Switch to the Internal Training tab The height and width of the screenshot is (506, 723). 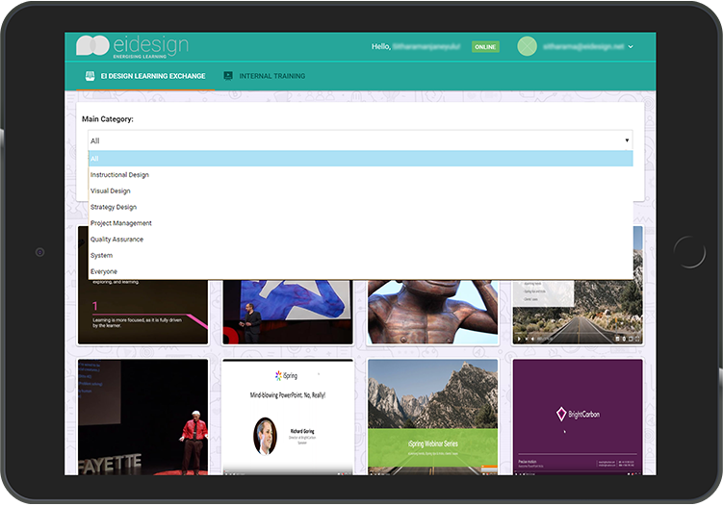[265, 76]
